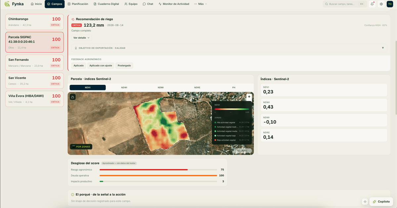Select the NDVI index tab

[x=88, y=87]
